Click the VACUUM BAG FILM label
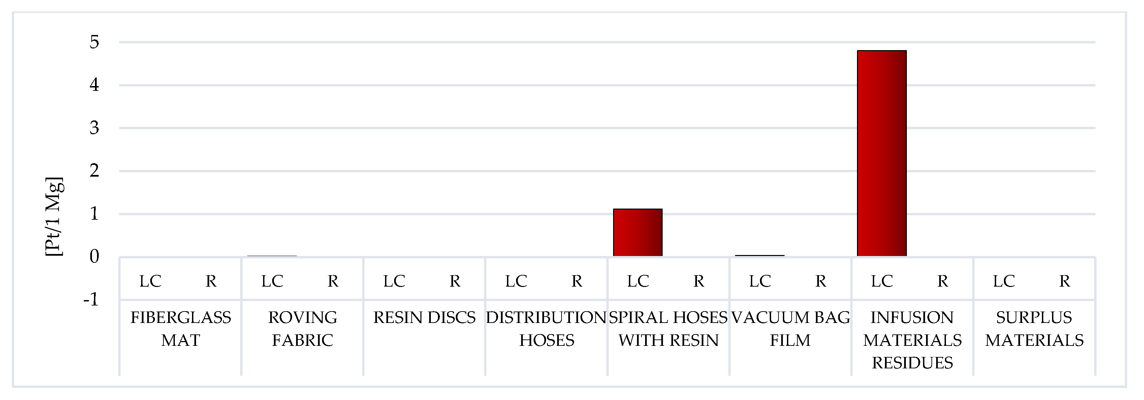 click(791, 329)
